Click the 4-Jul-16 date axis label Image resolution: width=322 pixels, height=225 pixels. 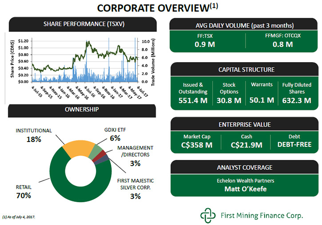coord(90,91)
